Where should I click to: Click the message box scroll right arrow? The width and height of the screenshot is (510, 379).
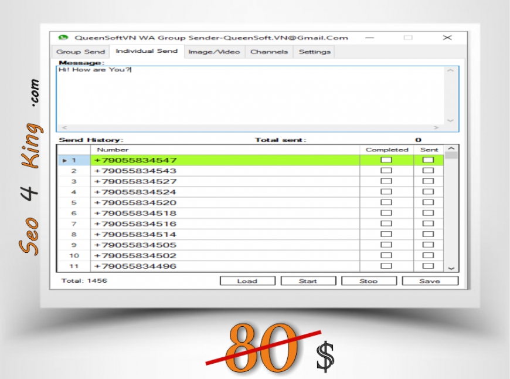tap(437, 128)
